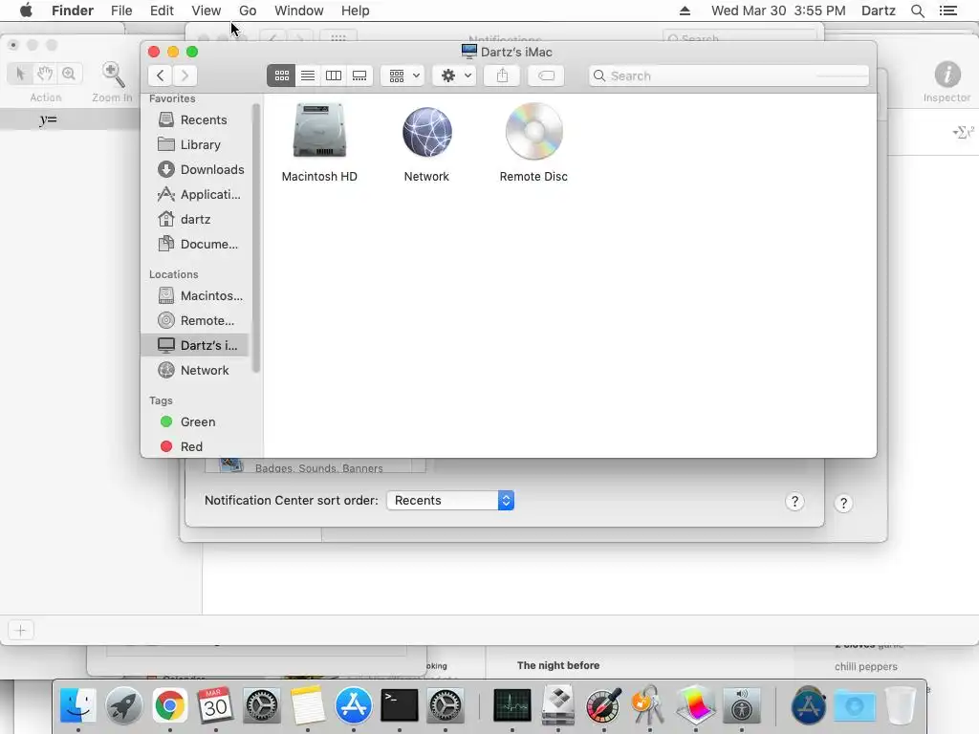The height and width of the screenshot is (734, 979).
Task: Open the Help menu
Action: tap(356, 11)
